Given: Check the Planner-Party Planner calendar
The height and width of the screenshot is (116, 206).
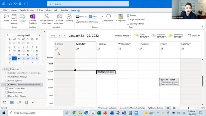Looking at the screenshot, I should click(6, 96).
